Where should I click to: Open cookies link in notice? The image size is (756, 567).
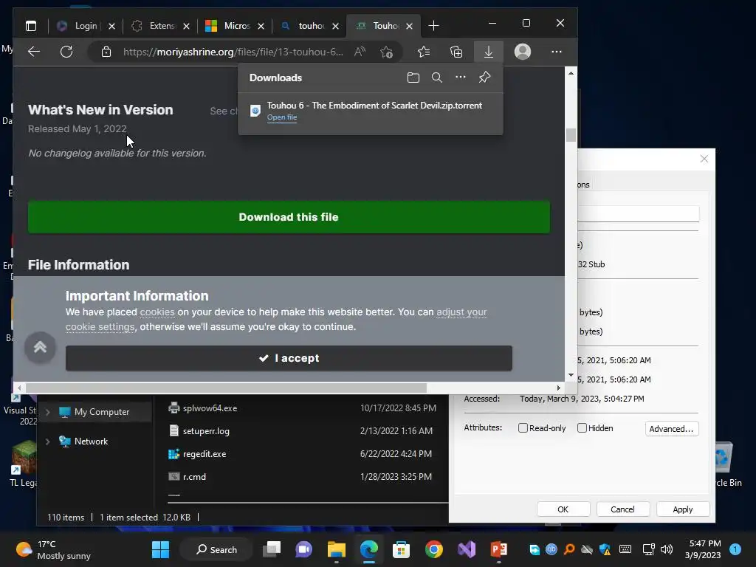click(x=157, y=312)
